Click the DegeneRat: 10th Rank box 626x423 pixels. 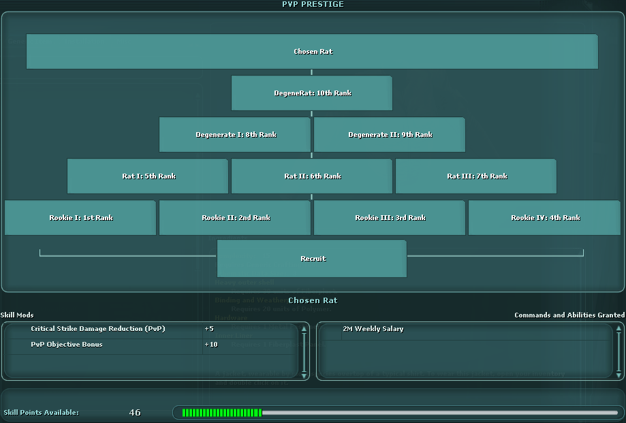pyautogui.click(x=311, y=93)
